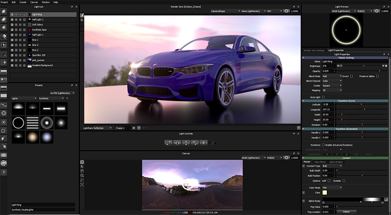Screen dimensions: 391x215
Task: Click the curve icon beside the Alpha Ramp
Action: click(386, 199)
